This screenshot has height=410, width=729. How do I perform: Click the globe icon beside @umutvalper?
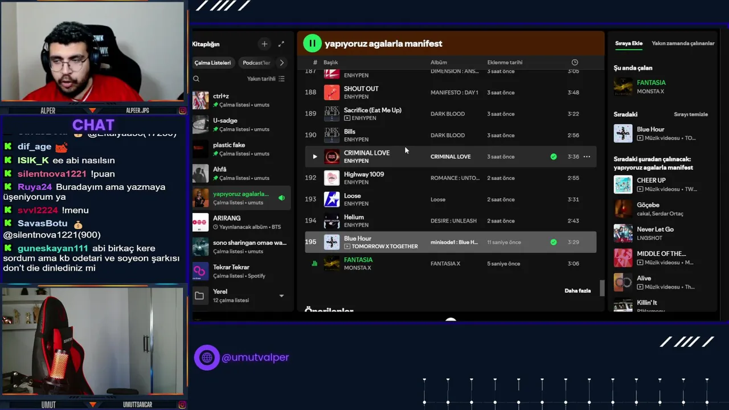207,358
